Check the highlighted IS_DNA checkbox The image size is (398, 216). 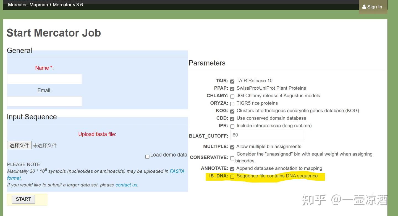tap(232, 176)
